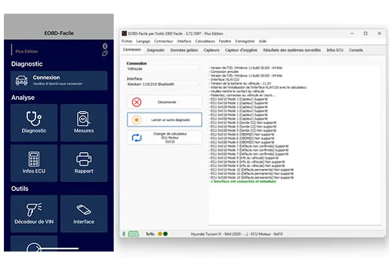Open the Infos ECU calculator tile
389x258 pixels.
pos(34,163)
